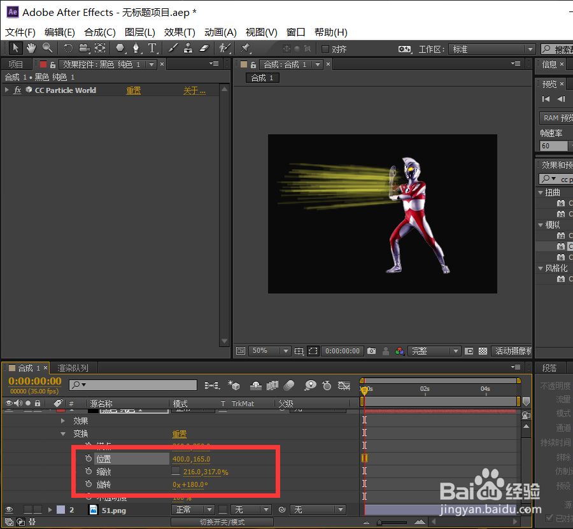573x529 pixels.
Task: Toggle the 缩放 stopwatch keyframe
Action: [x=88, y=471]
